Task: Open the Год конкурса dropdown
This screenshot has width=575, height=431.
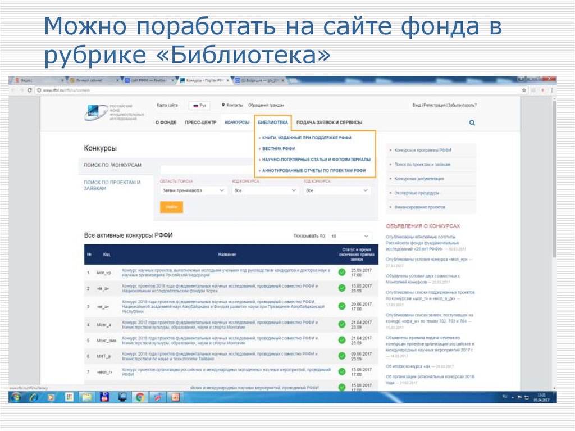Action: (337, 191)
